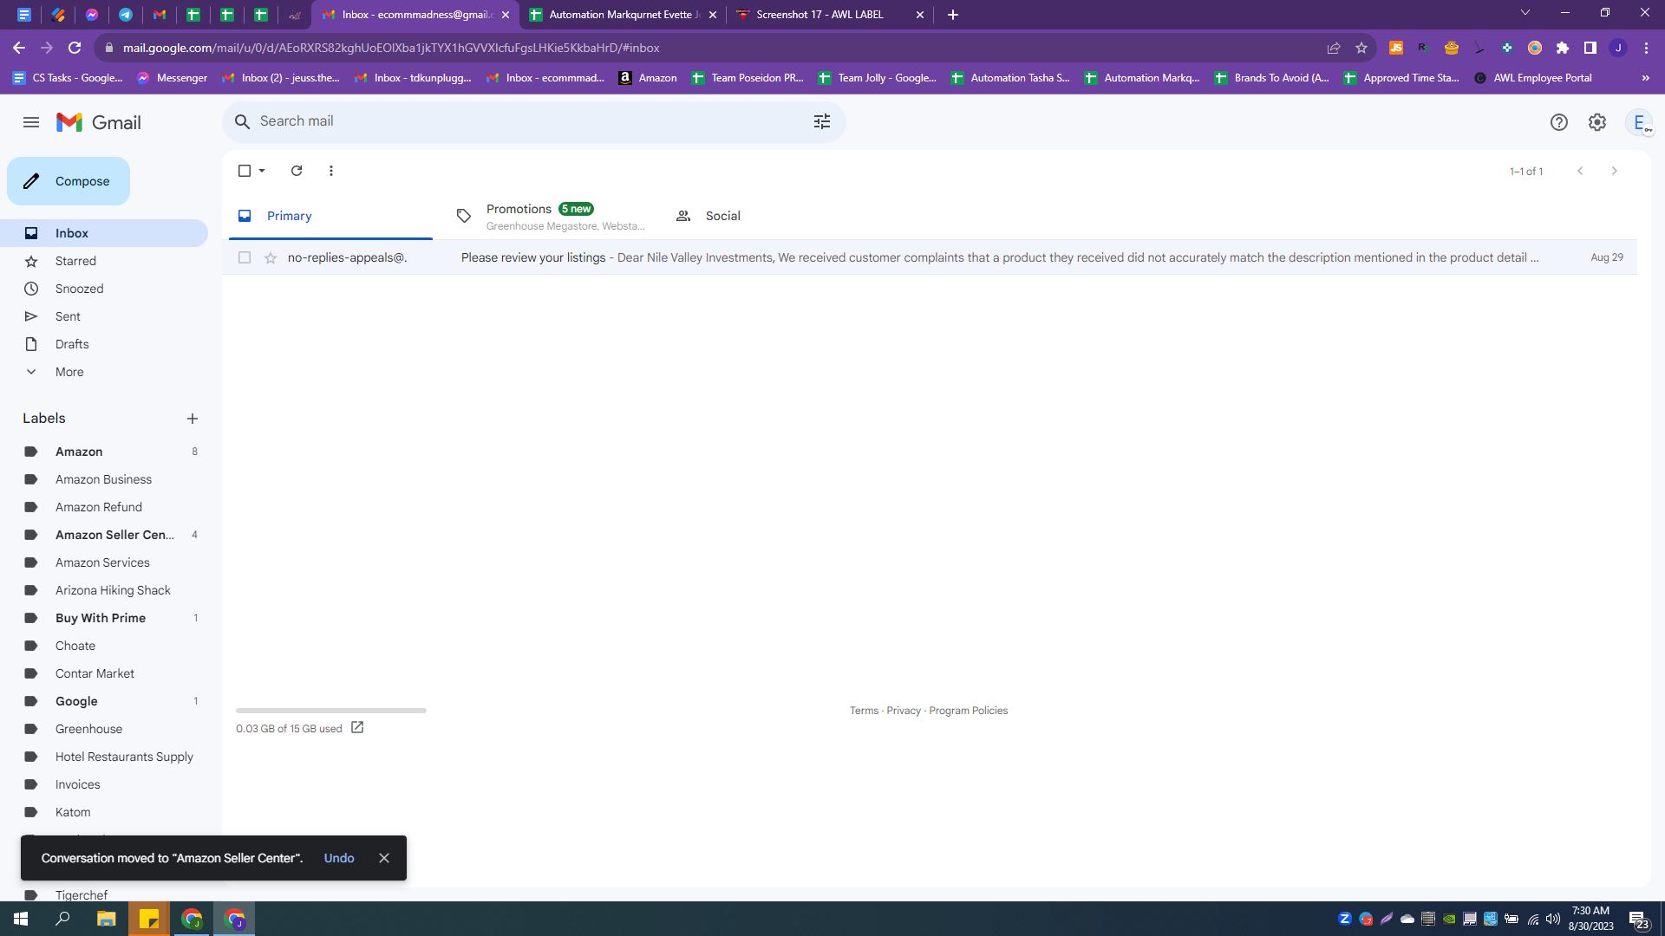Select the no-replies-appeals email checkbox
The height and width of the screenshot is (936, 1665).
click(x=245, y=257)
